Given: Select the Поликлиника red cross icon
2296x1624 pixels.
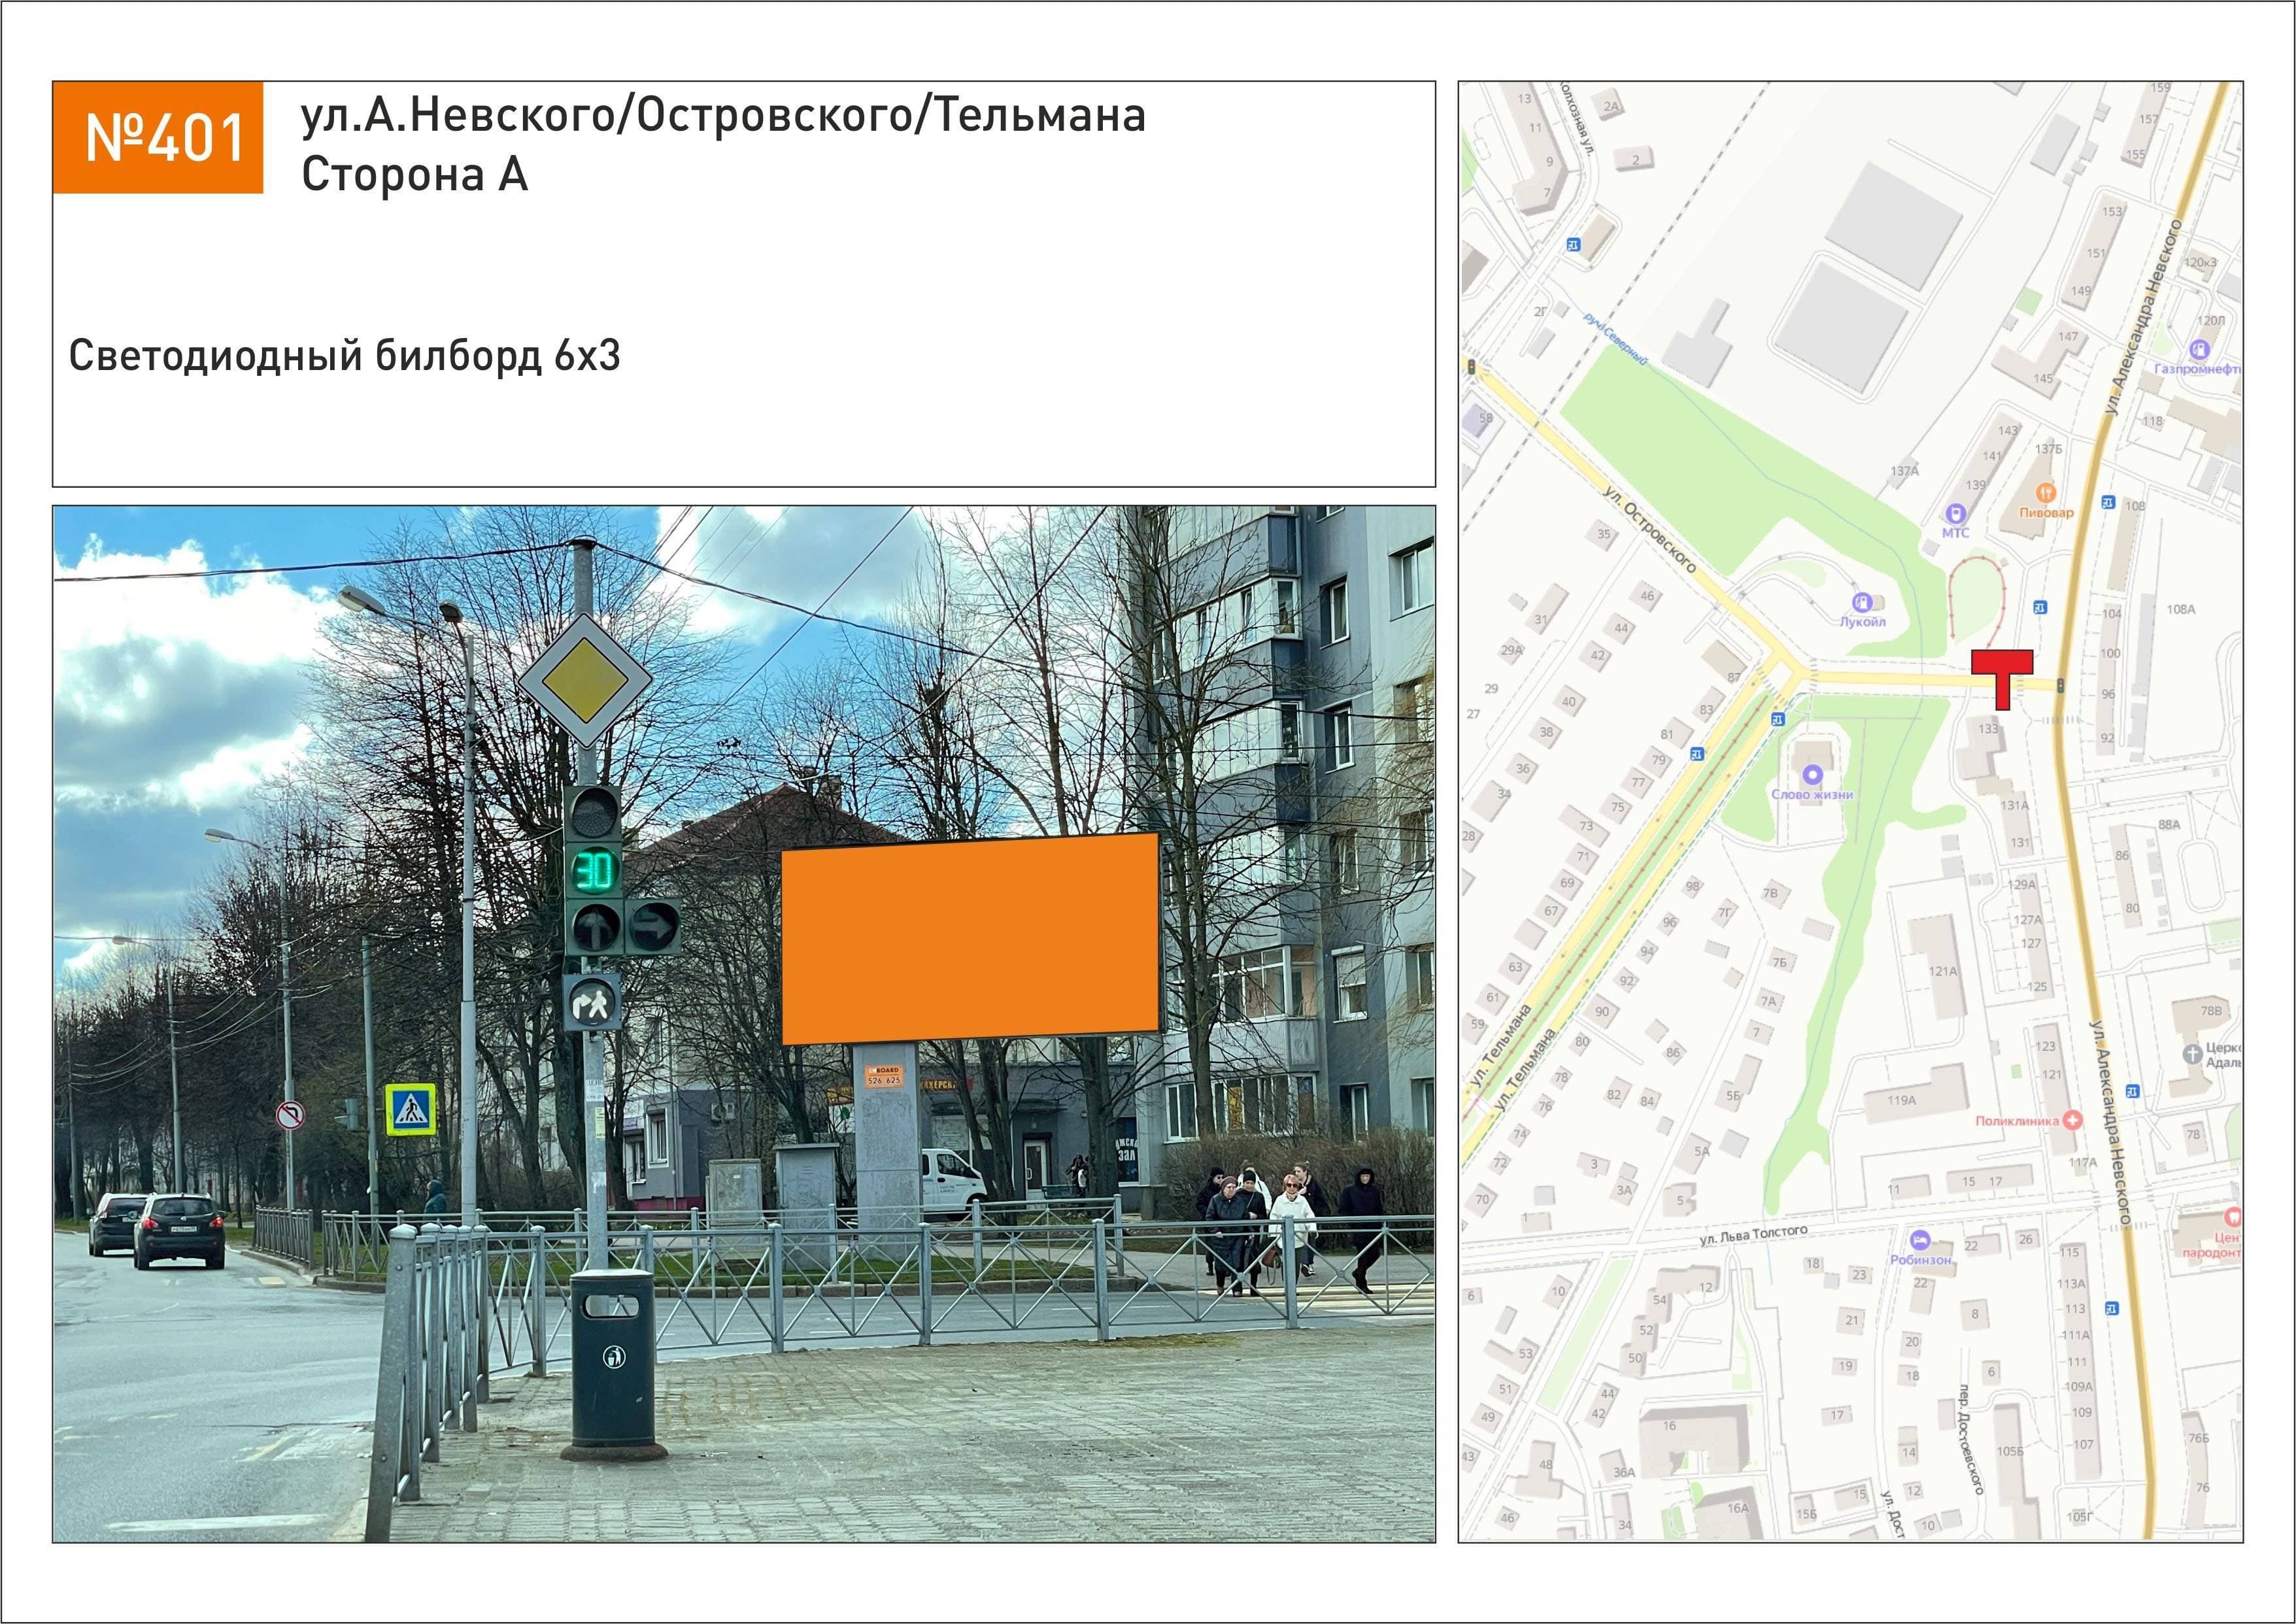Looking at the screenshot, I should (x=2073, y=1121).
